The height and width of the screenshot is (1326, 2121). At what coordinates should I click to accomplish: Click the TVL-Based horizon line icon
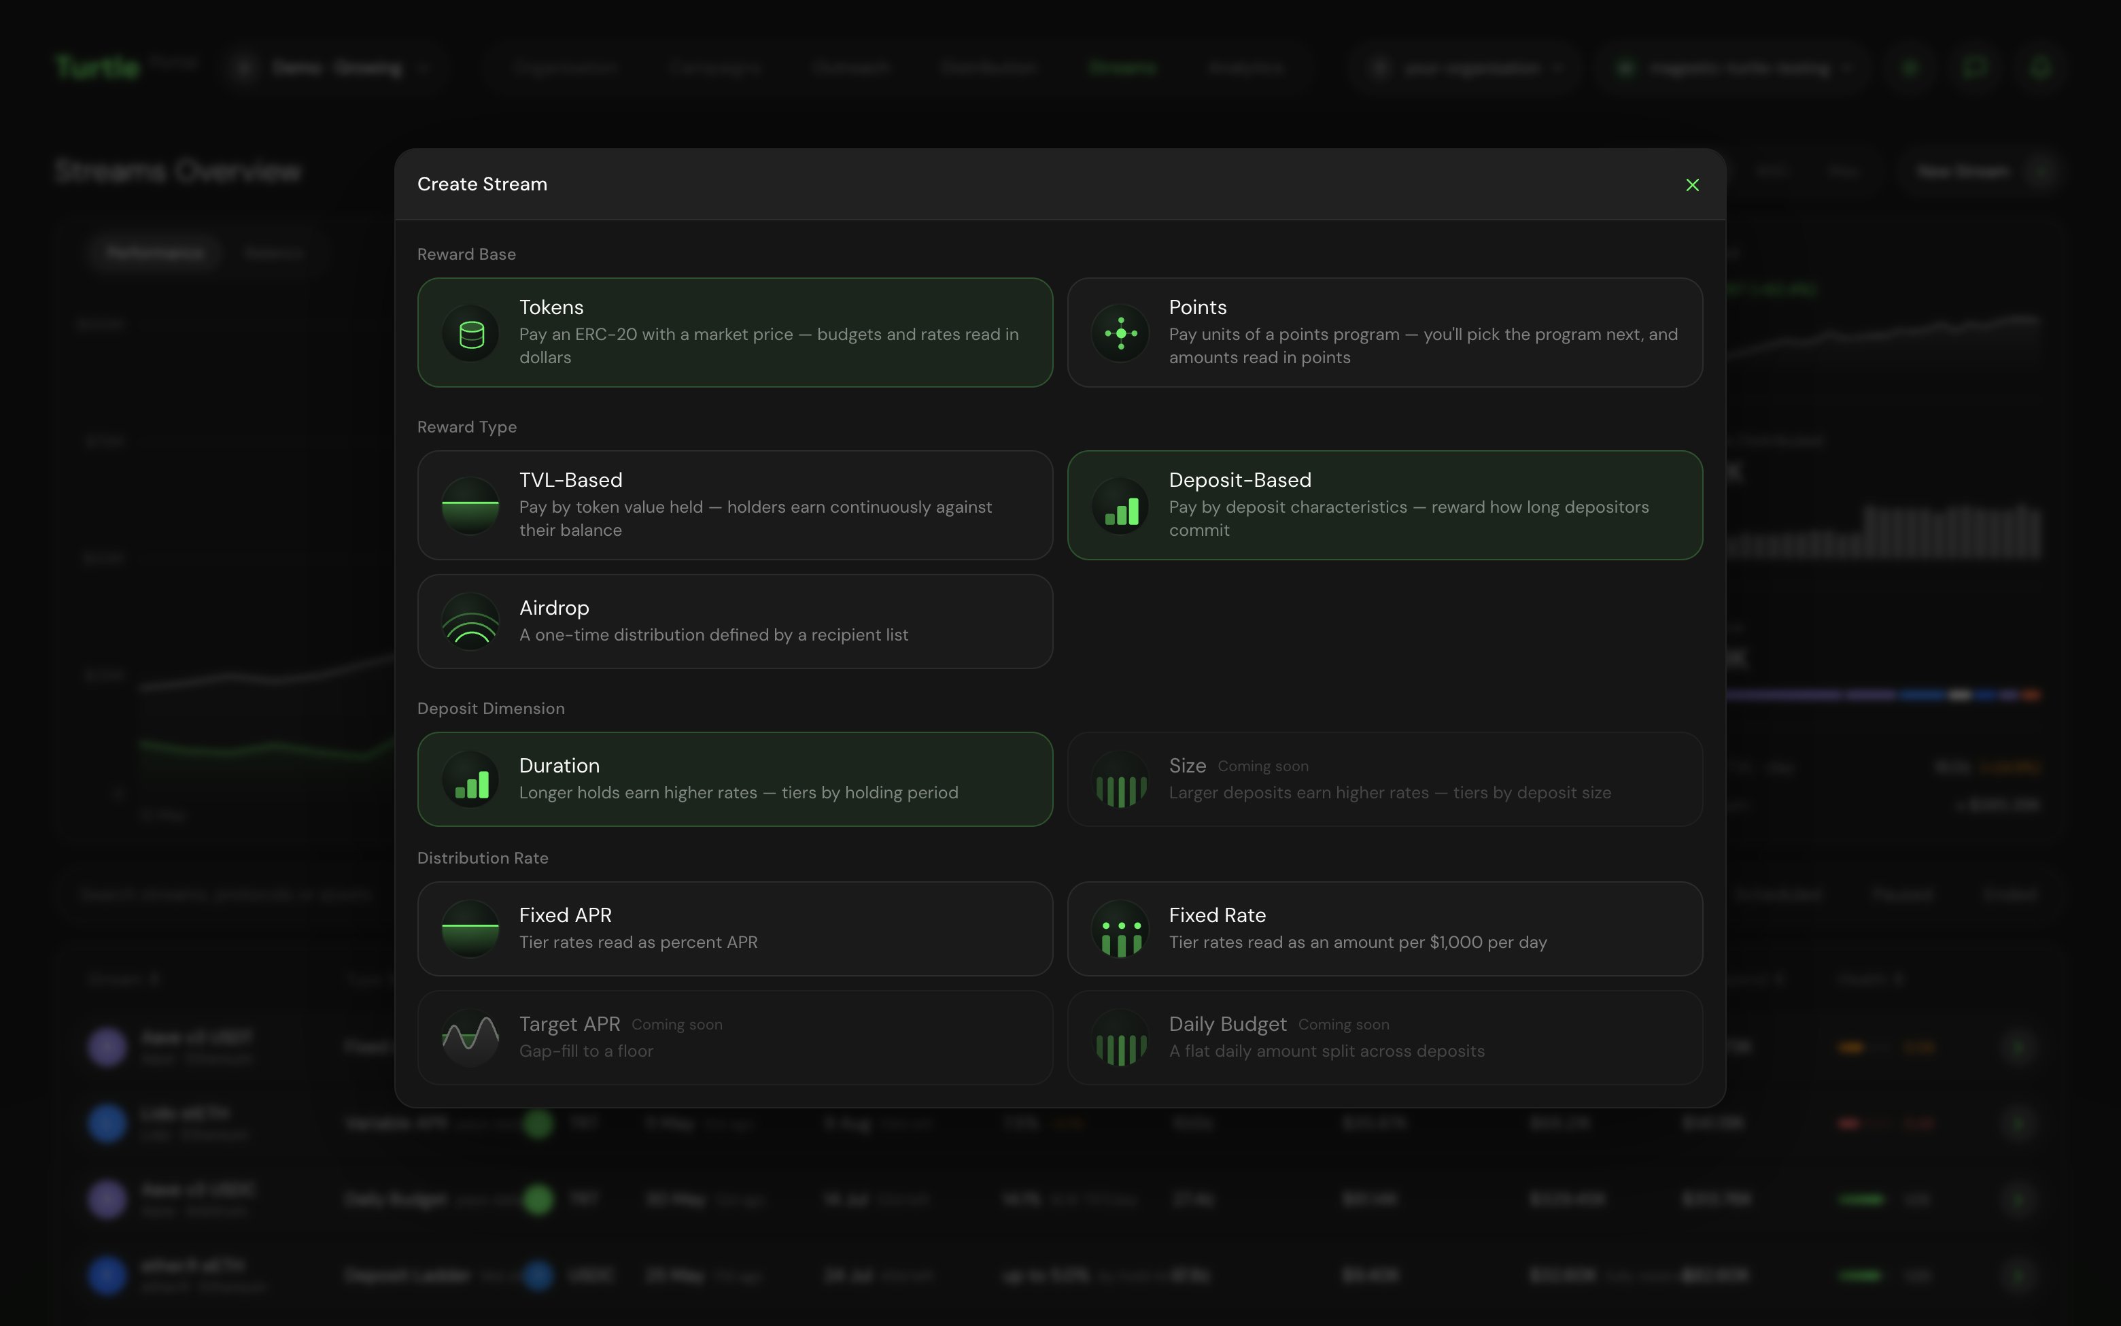coord(470,506)
